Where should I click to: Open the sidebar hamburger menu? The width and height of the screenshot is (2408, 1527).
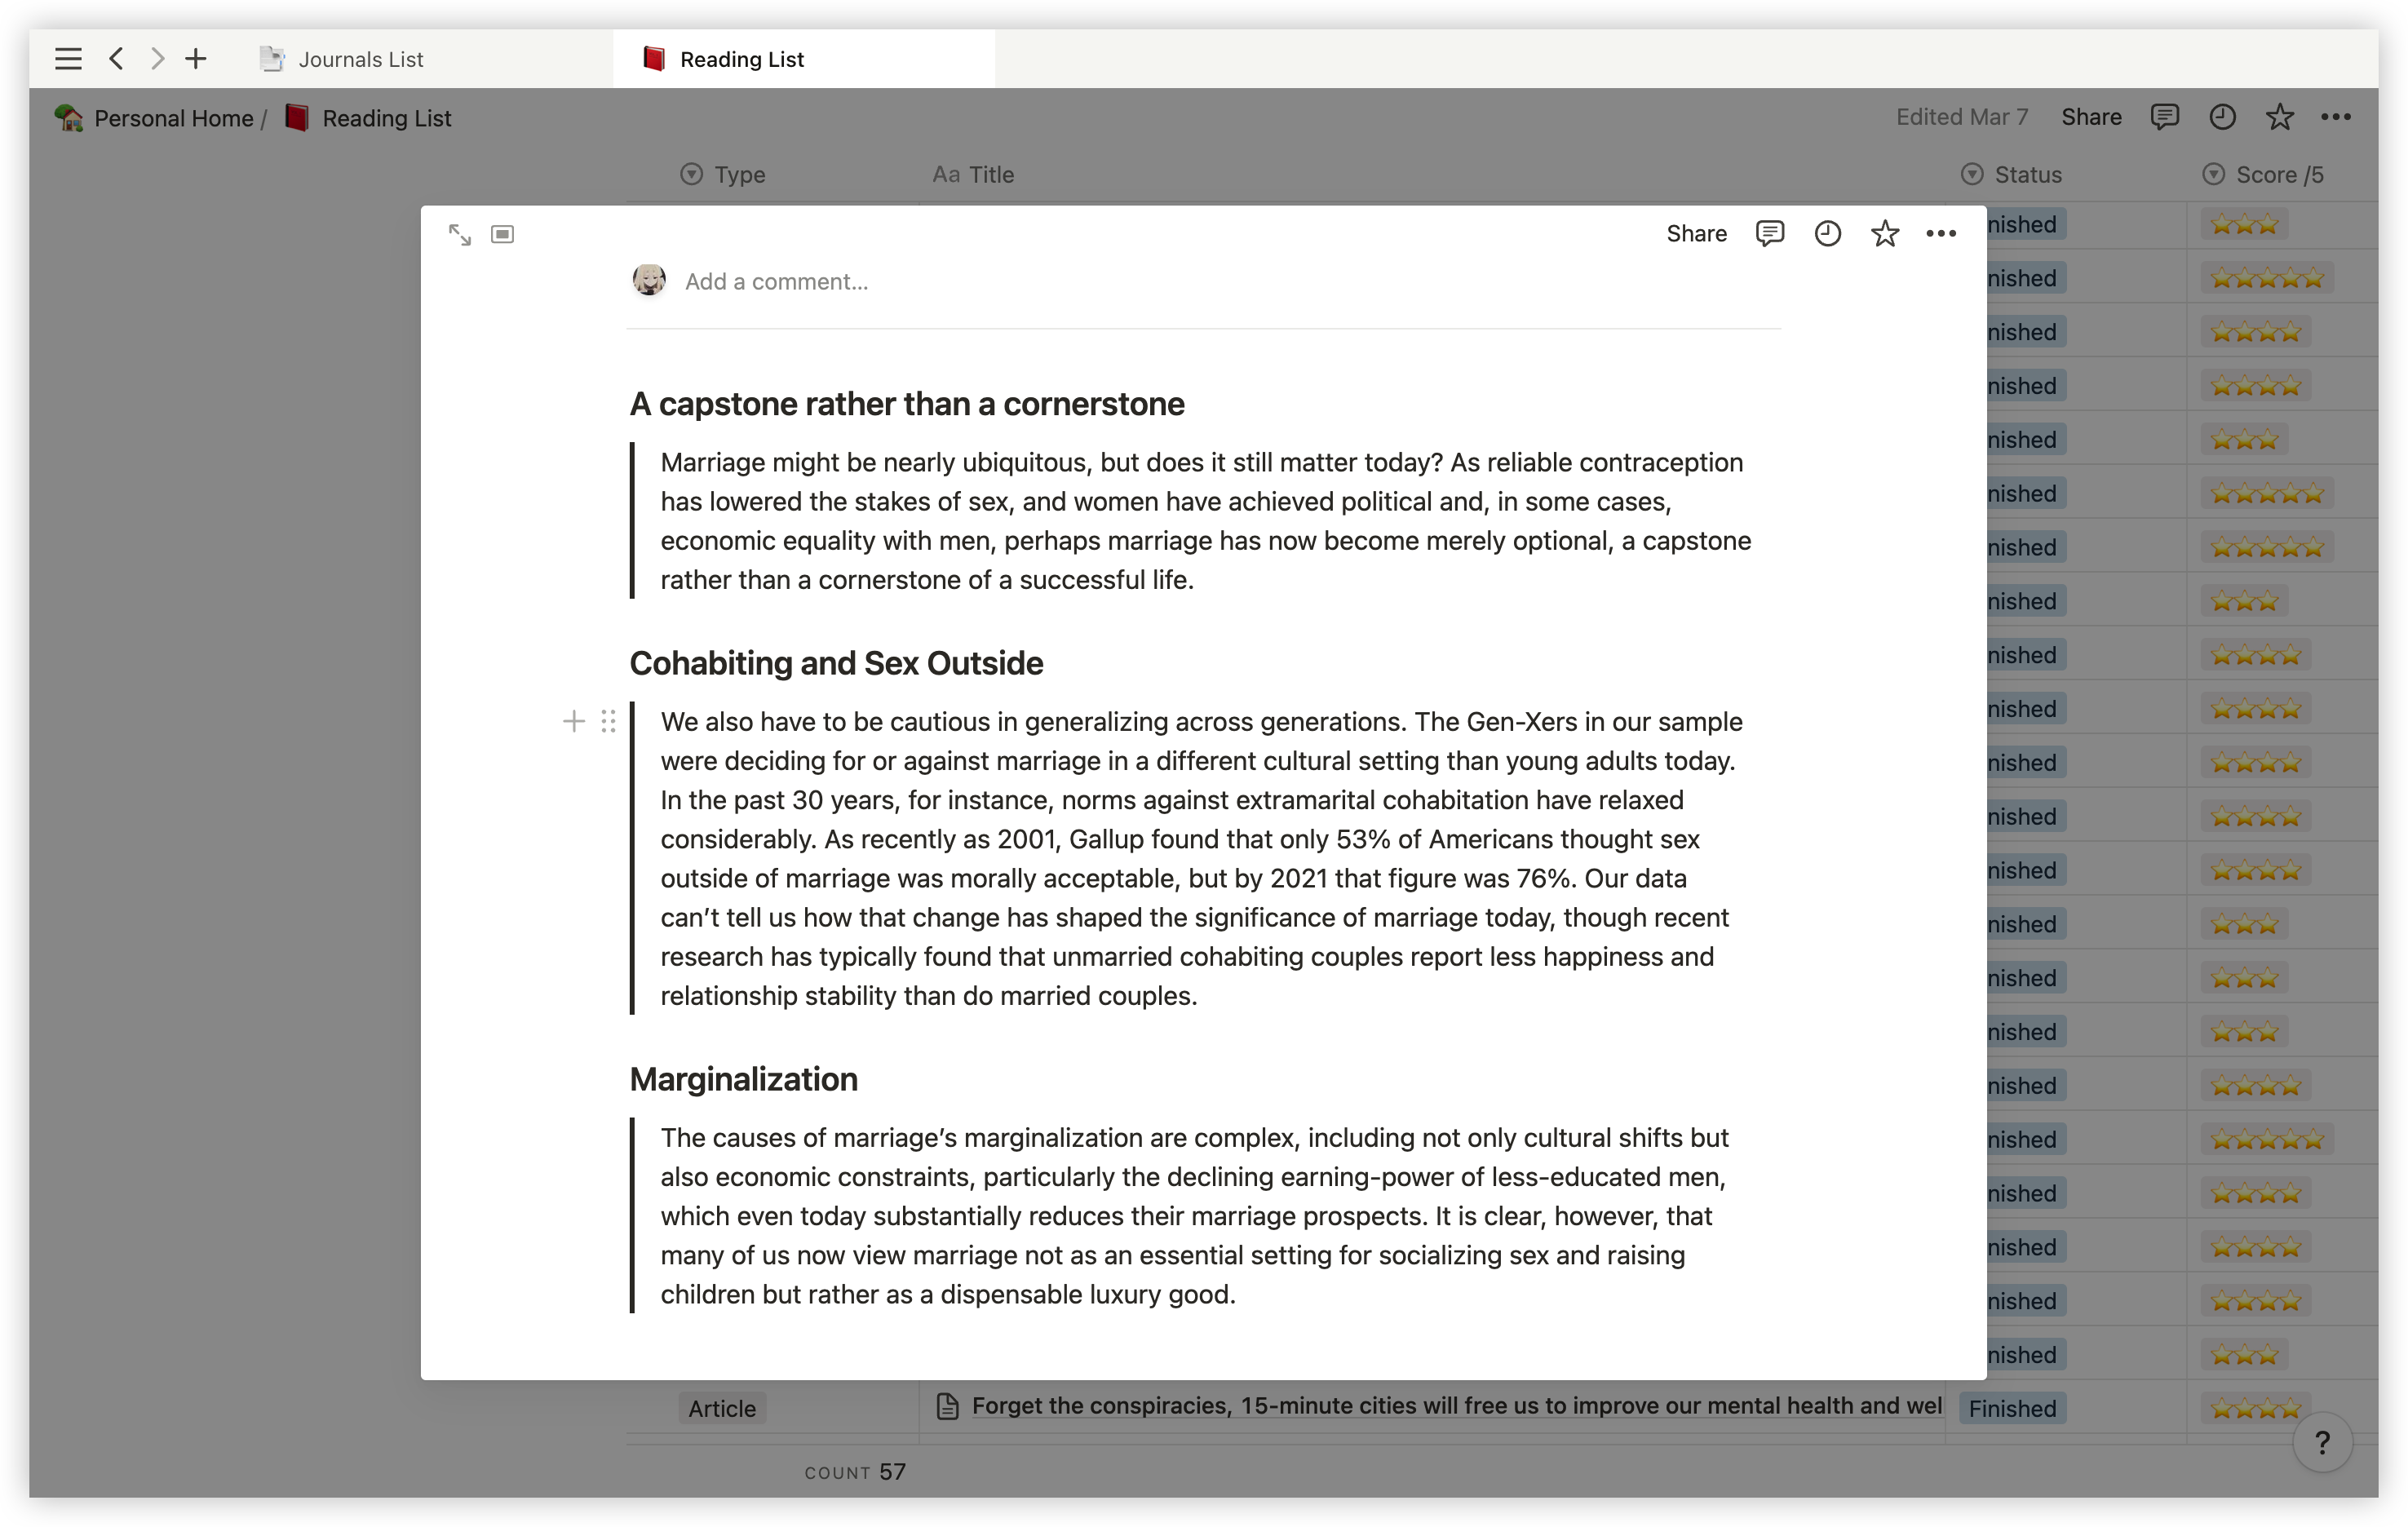[68, 59]
